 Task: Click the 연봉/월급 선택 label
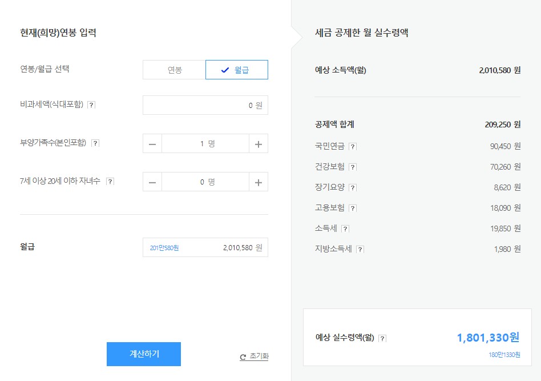(x=45, y=69)
